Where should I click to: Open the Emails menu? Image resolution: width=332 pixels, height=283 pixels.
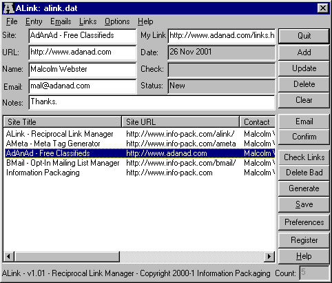[61, 21]
